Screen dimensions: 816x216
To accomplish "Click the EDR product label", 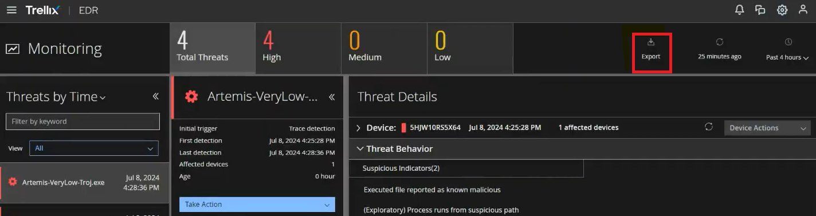I will click(x=88, y=10).
